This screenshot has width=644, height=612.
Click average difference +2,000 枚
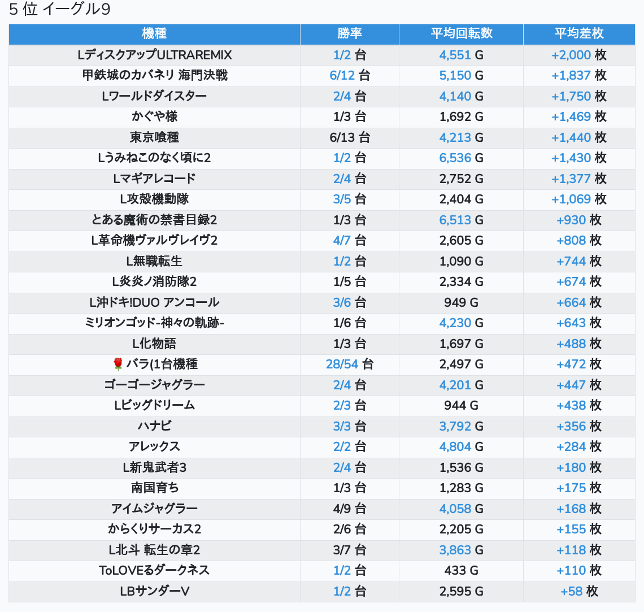579,55
